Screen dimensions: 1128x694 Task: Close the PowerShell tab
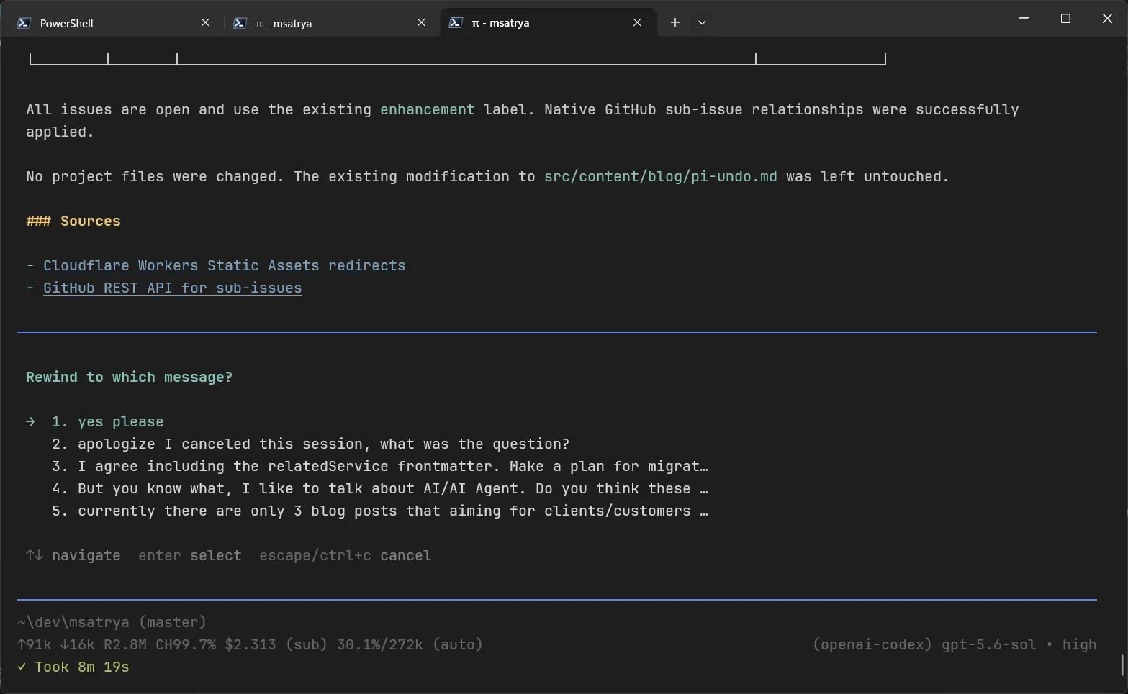pos(205,22)
